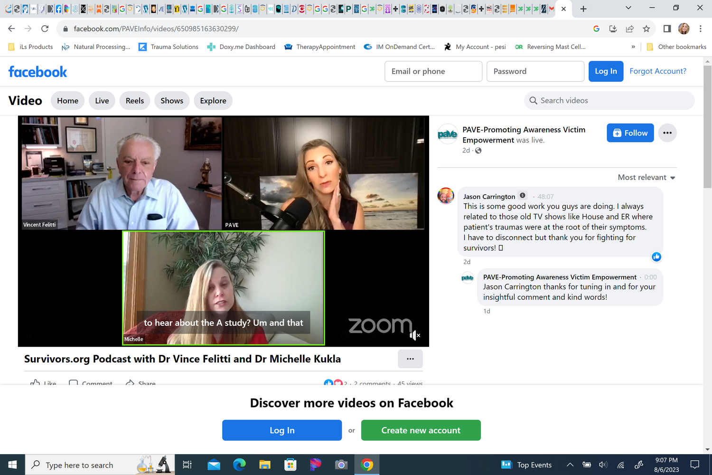This screenshot has height=475, width=712.
Task: Click the Windows taskbar search box
Action: (100, 465)
